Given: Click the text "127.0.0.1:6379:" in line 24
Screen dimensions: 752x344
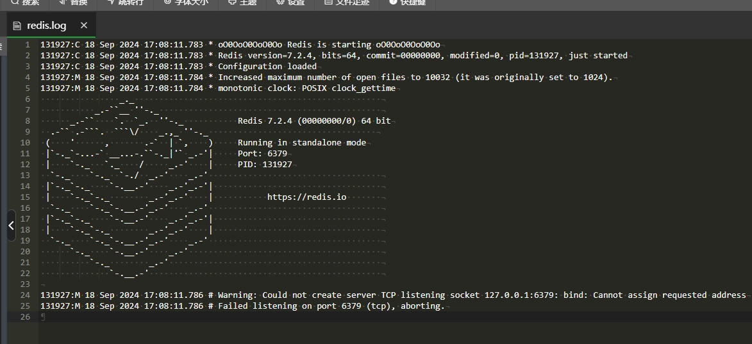Looking at the screenshot, I should [521, 295].
